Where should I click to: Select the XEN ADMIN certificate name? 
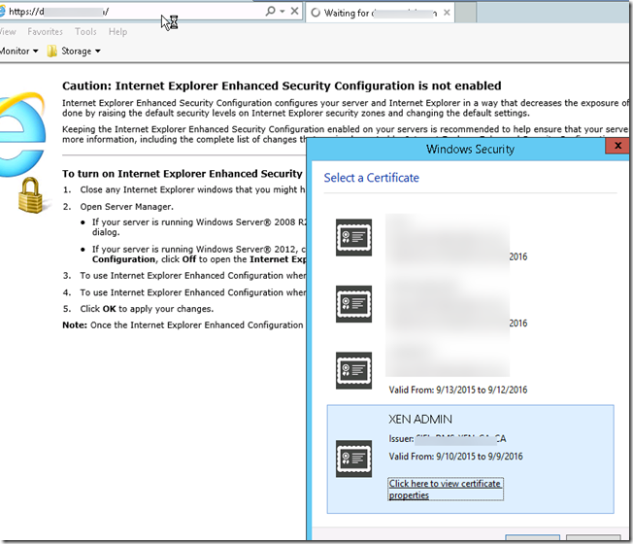coord(420,420)
